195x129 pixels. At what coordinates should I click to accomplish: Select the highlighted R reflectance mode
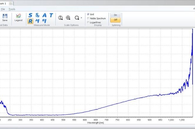coord(30,21)
